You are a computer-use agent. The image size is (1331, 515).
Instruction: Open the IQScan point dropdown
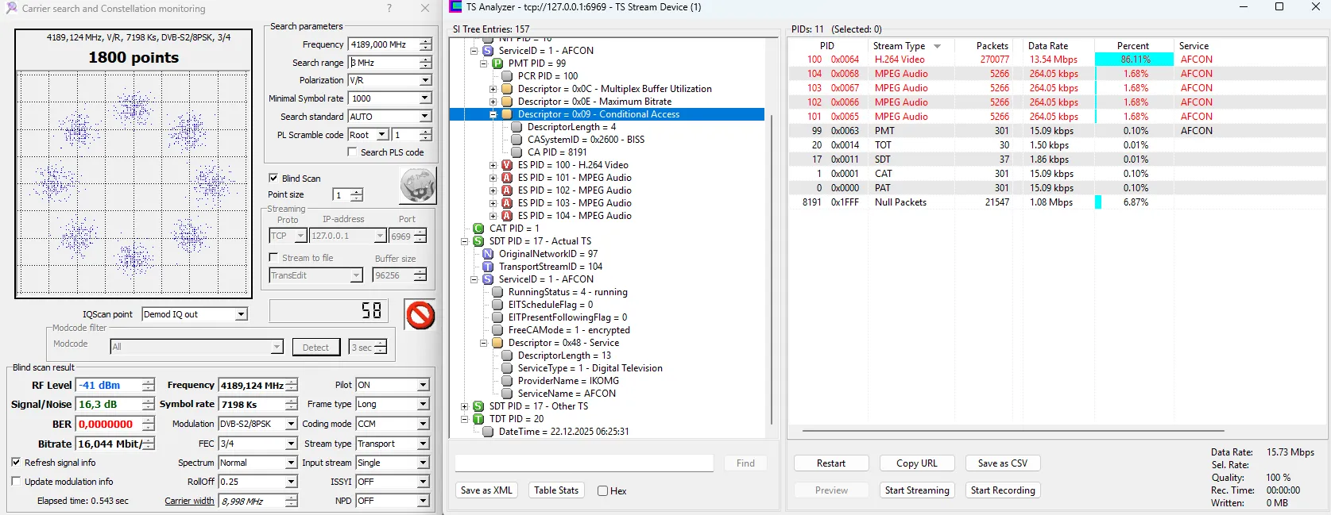pos(241,314)
